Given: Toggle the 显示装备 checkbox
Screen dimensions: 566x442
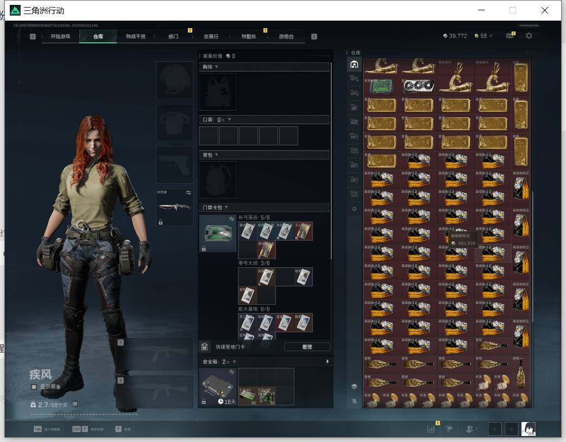Looking at the screenshot, I should tap(34, 387).
